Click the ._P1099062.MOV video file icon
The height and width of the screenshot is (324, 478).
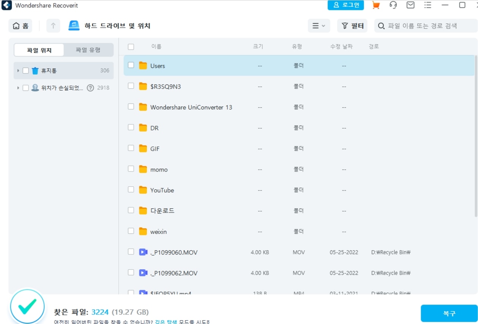(143, 273)
